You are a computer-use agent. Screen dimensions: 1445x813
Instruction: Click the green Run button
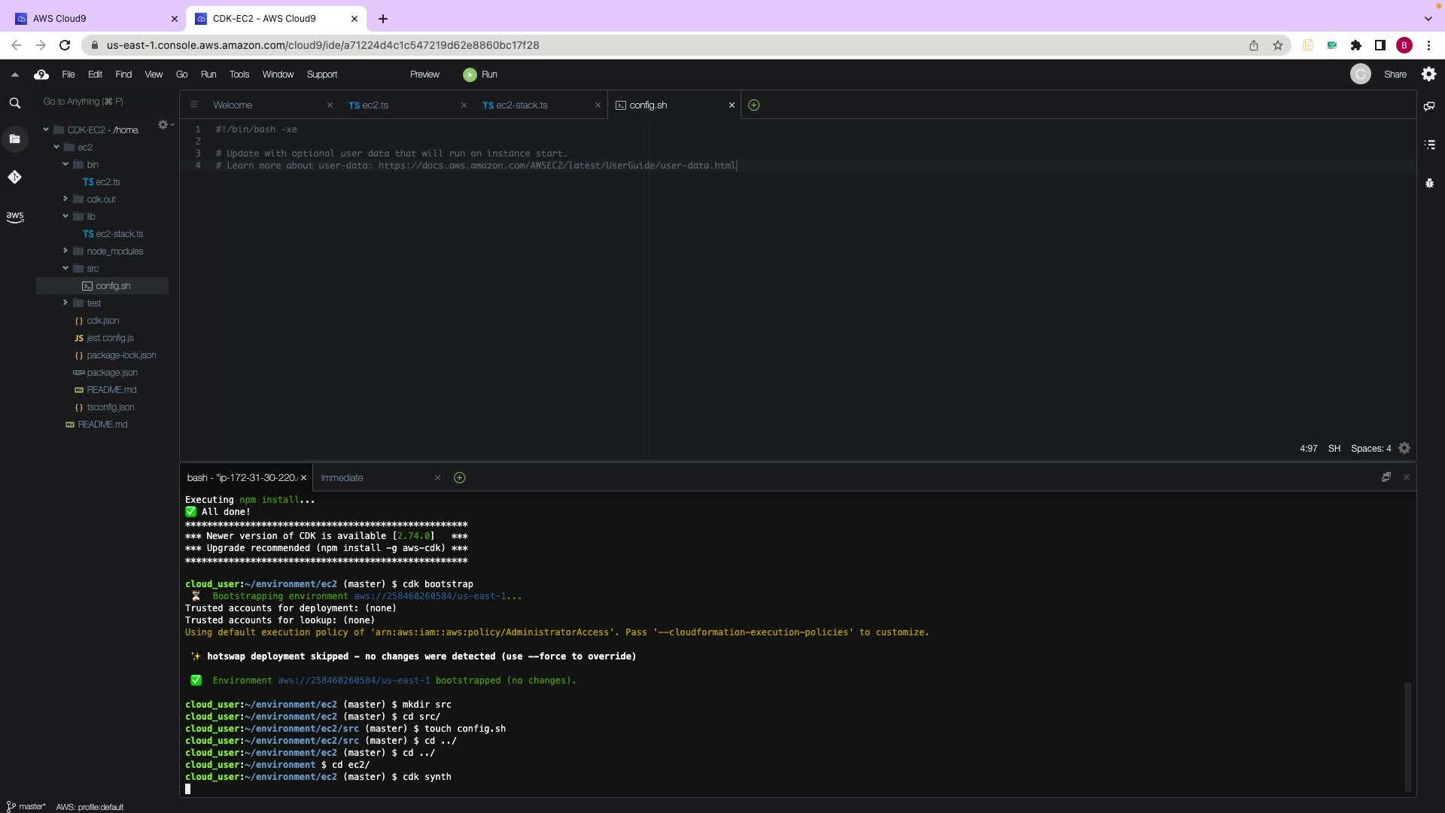coord(480,75)
